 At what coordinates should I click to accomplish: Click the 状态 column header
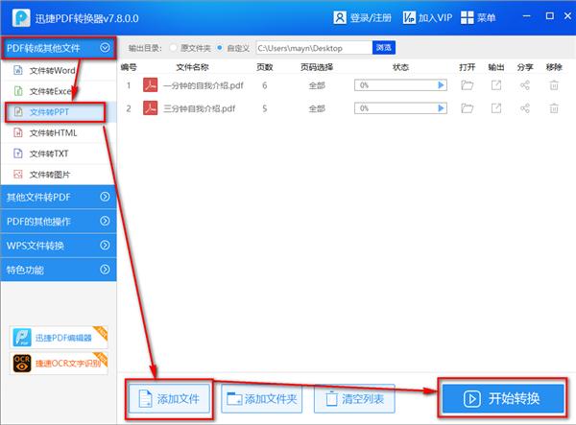coord(400,67)
